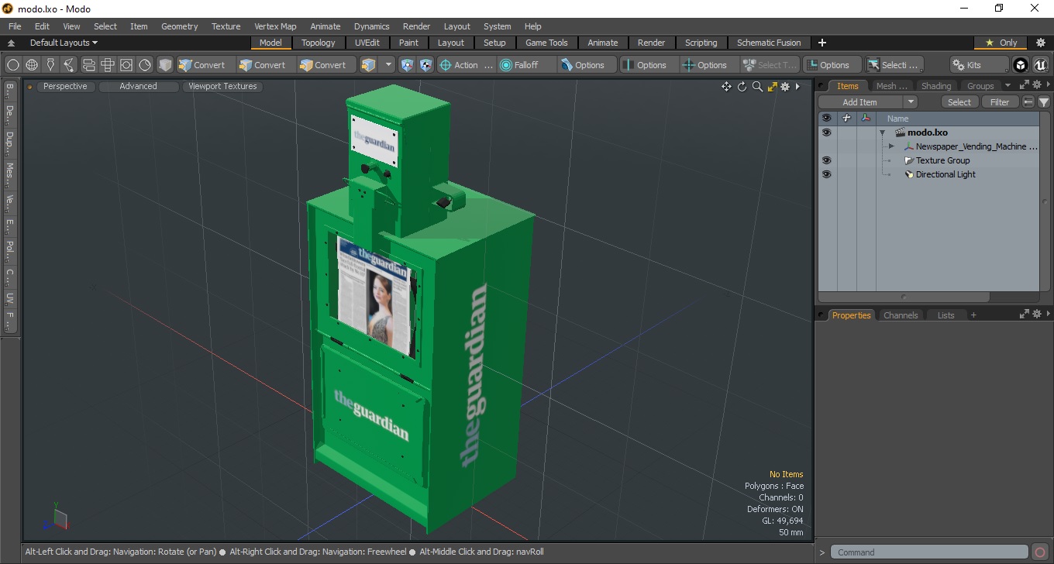Click the Add Item button
Screen dimensions: 1054x564
pyautogui.click(x=860, y=102)
